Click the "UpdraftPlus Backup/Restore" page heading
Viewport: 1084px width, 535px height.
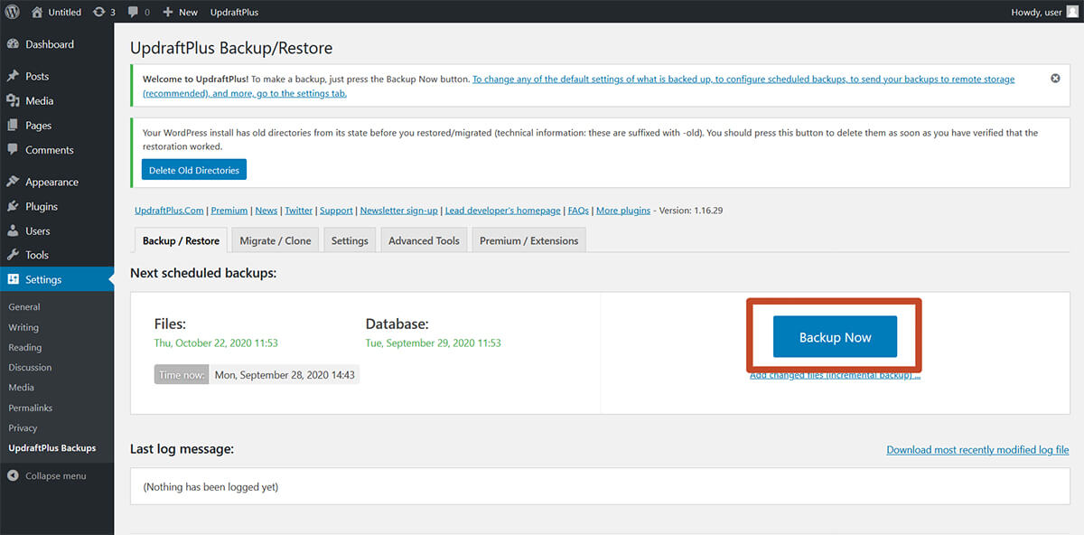coord(231,48)
